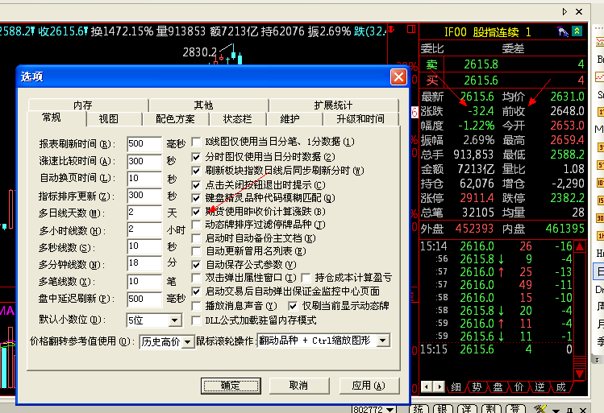Click the teal double-chevron collapse icon
The width and height of the screenshot is (604, 413).
(577, 31)
